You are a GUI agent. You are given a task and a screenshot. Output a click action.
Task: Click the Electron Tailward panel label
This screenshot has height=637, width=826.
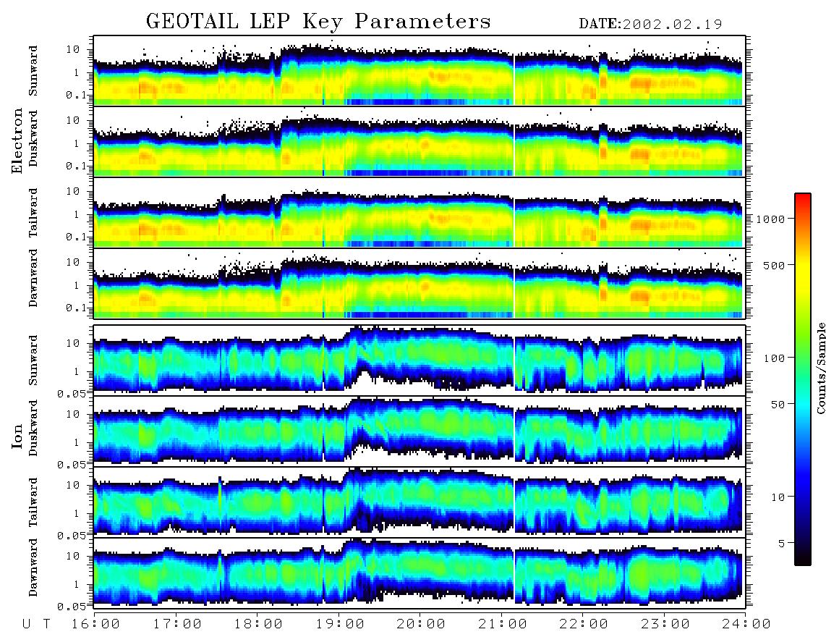pos(33,213)
